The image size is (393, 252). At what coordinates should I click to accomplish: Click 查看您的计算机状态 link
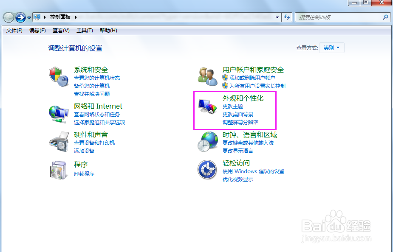pyautogui.click(x=97, y=78)
